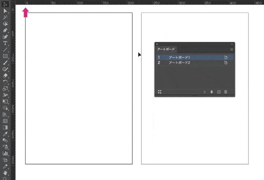Select the Selection tool arrow
Screen dimensions: 264x180
pyautogui.click(x=5, y=4)
